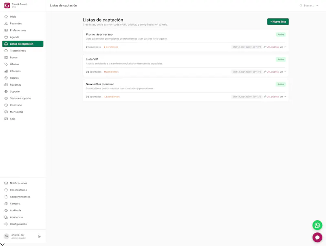Click the Inventario box icon
Screen dimensions: 326x246
(6, 105)
